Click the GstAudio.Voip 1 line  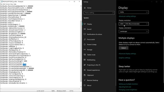click(7, 22)
